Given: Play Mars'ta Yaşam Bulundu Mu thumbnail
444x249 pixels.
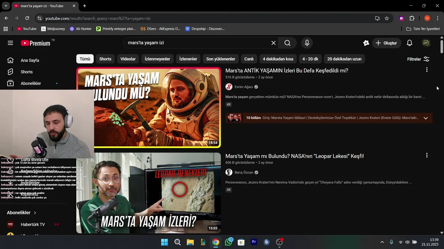Looking at the screenshot, I should point(148,108).
